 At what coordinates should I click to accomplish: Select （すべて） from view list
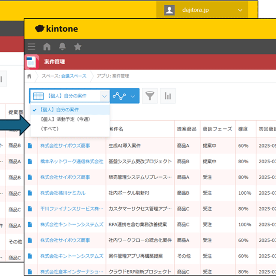click(70, 129)
